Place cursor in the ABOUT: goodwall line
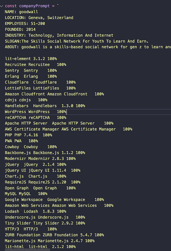The image size is (171, 251). pos(88,47)
